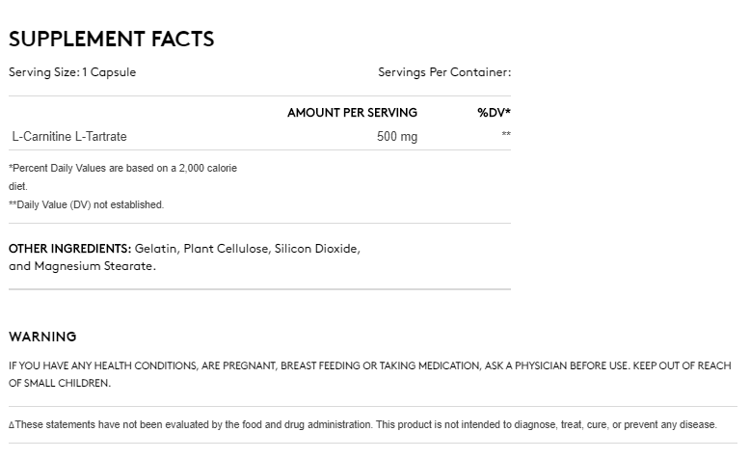Click the 500 mg amount value
The width and height of the screenshot is (750, 459).
pyautogui.click(x=397, y=136)
